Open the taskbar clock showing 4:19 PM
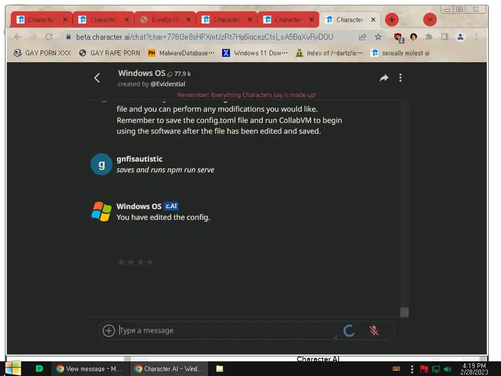 [x=474, y=369]
